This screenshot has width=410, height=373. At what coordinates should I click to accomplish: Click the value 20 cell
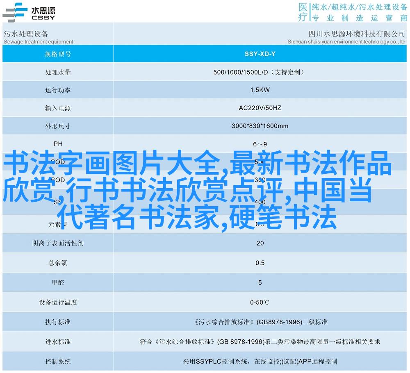[260, 243]
